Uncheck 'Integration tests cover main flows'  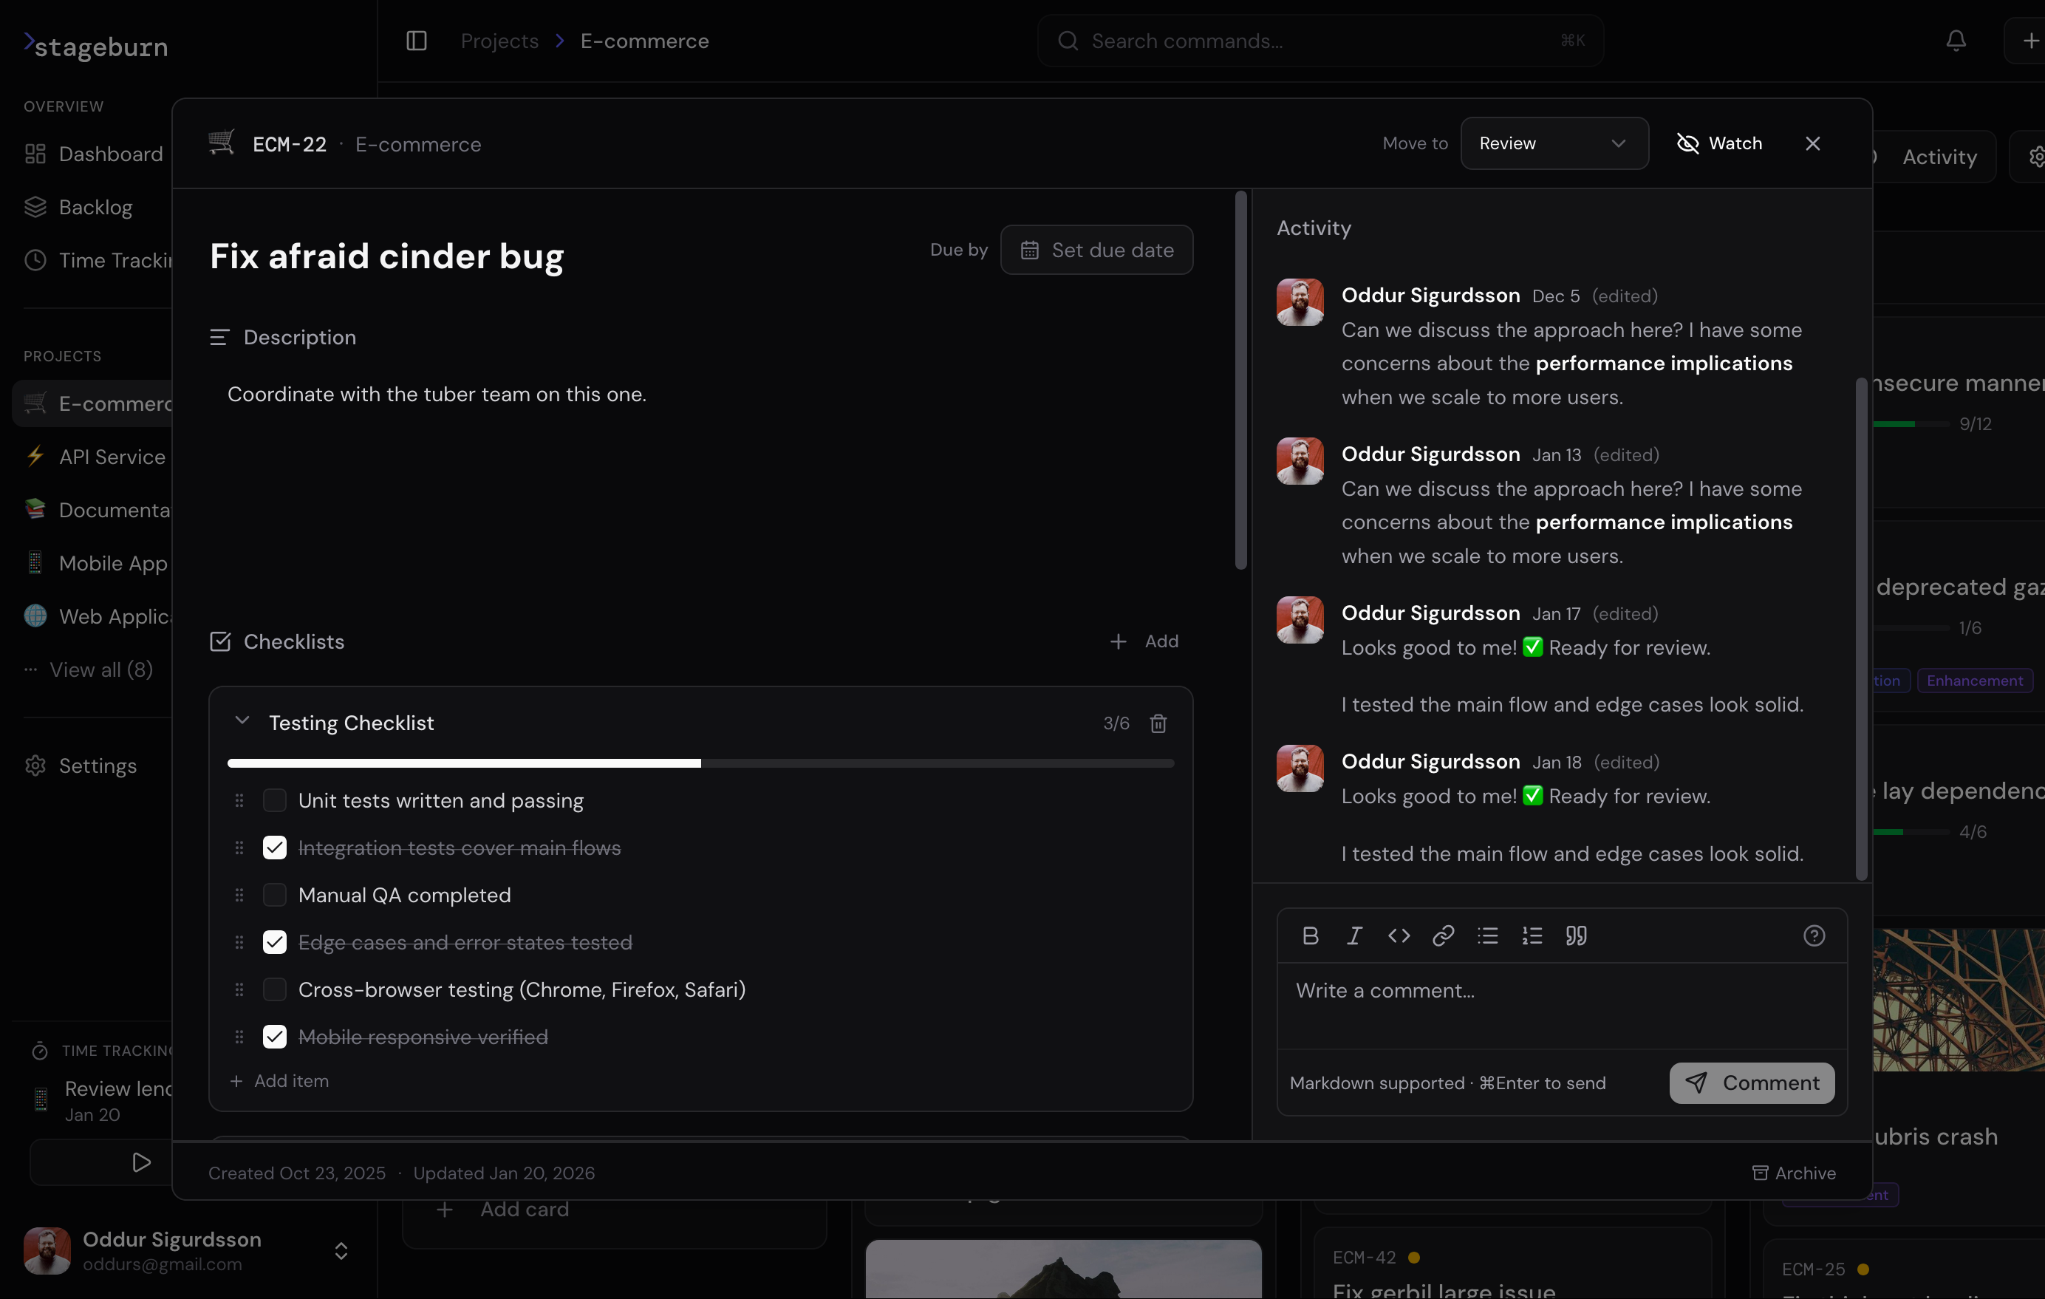coord(274,848)
